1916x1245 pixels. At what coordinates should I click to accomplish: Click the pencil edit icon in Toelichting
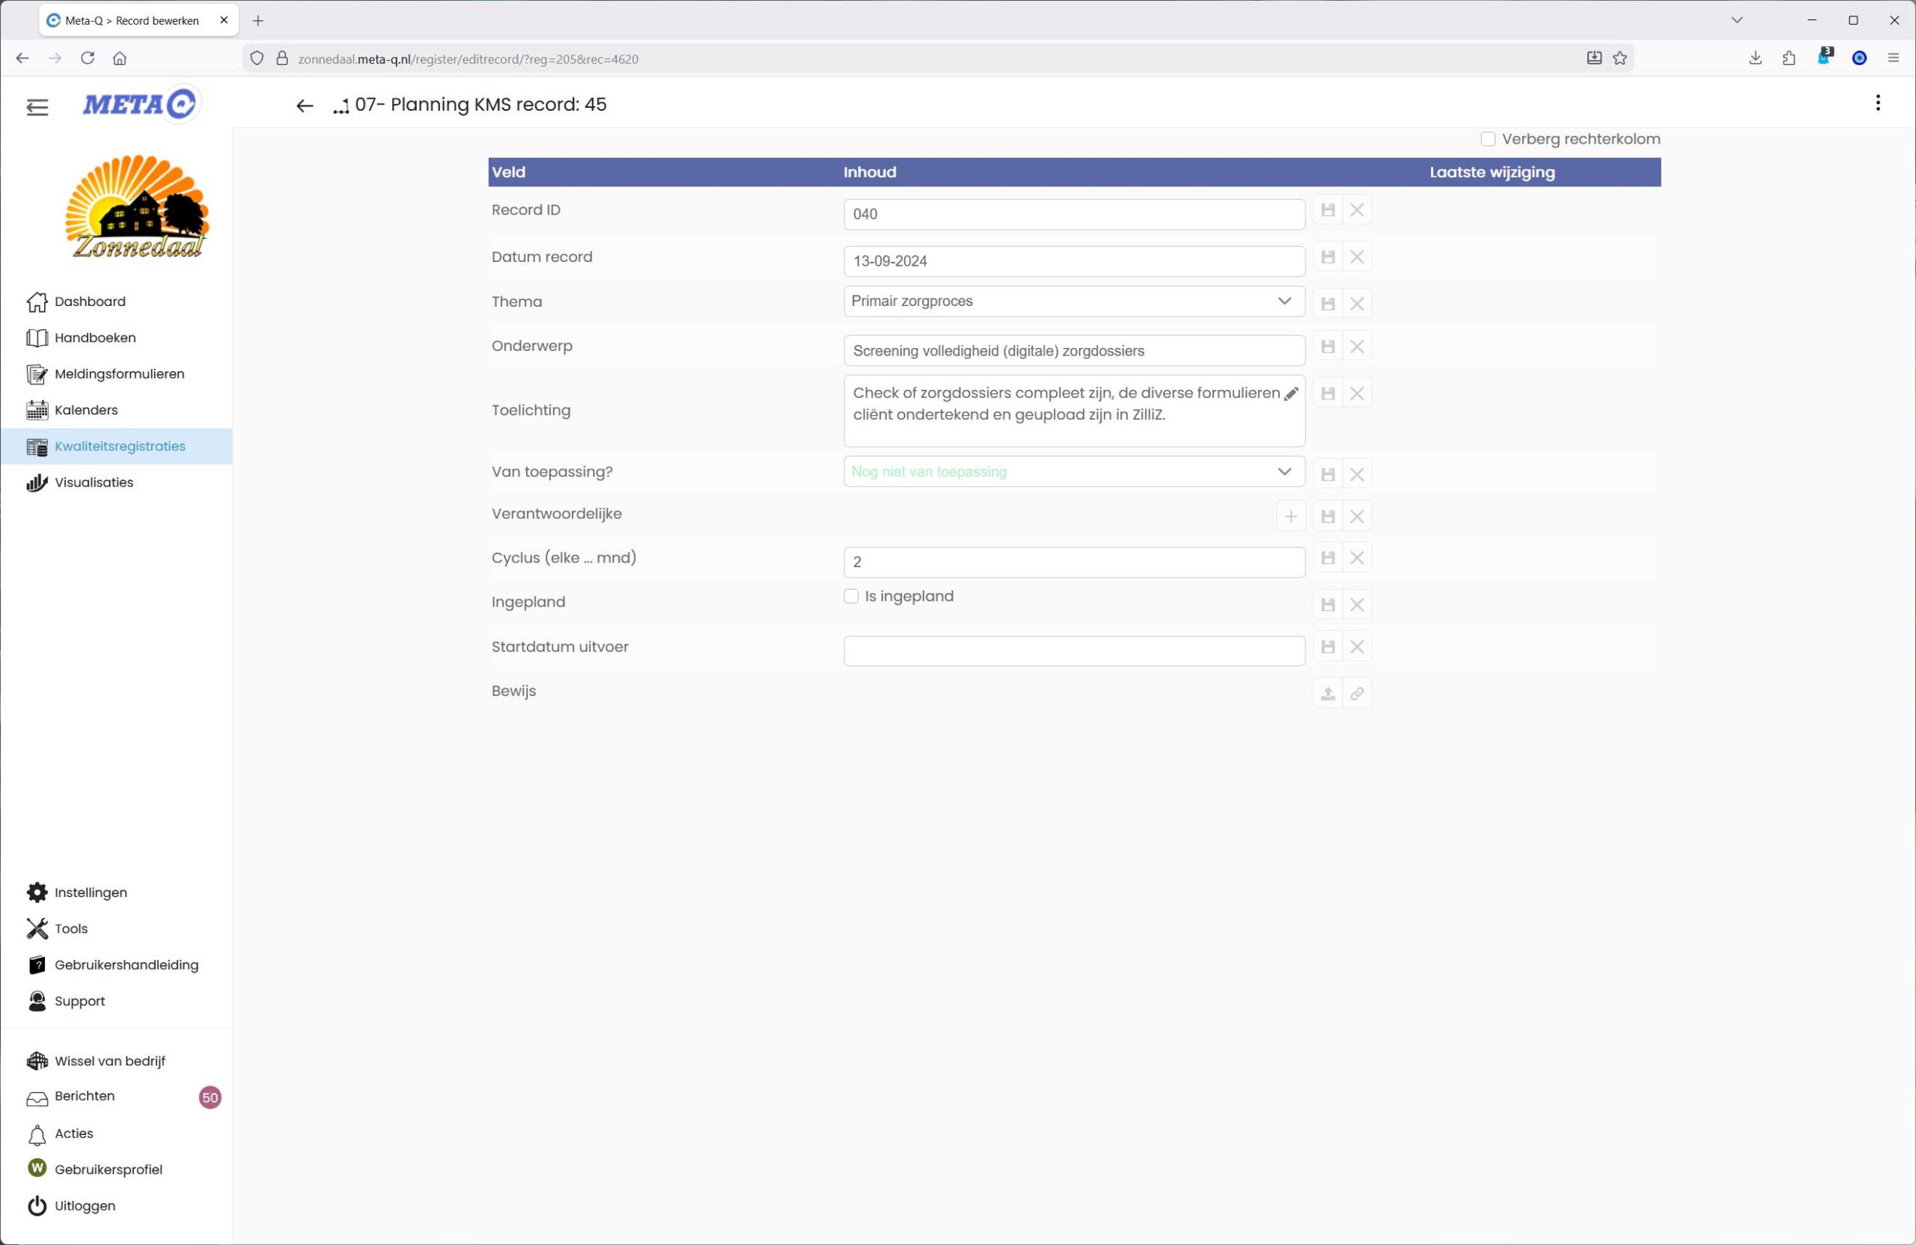1290,394
